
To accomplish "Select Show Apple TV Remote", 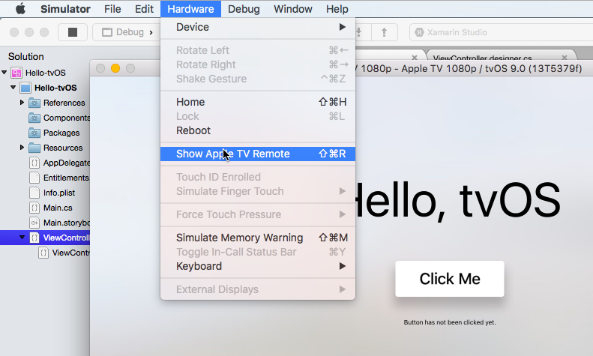I will coord(258,154).
